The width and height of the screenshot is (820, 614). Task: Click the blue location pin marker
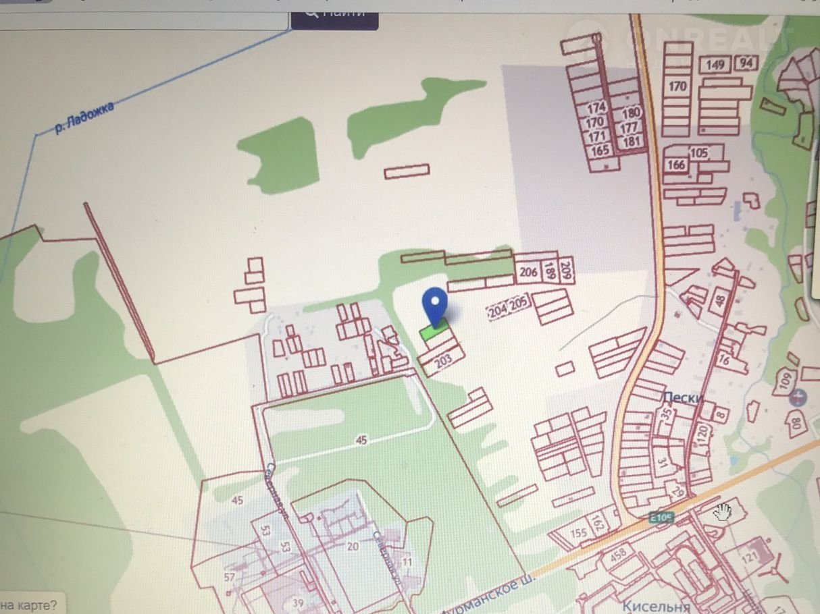pyautogui.click(x=436, y=305)
